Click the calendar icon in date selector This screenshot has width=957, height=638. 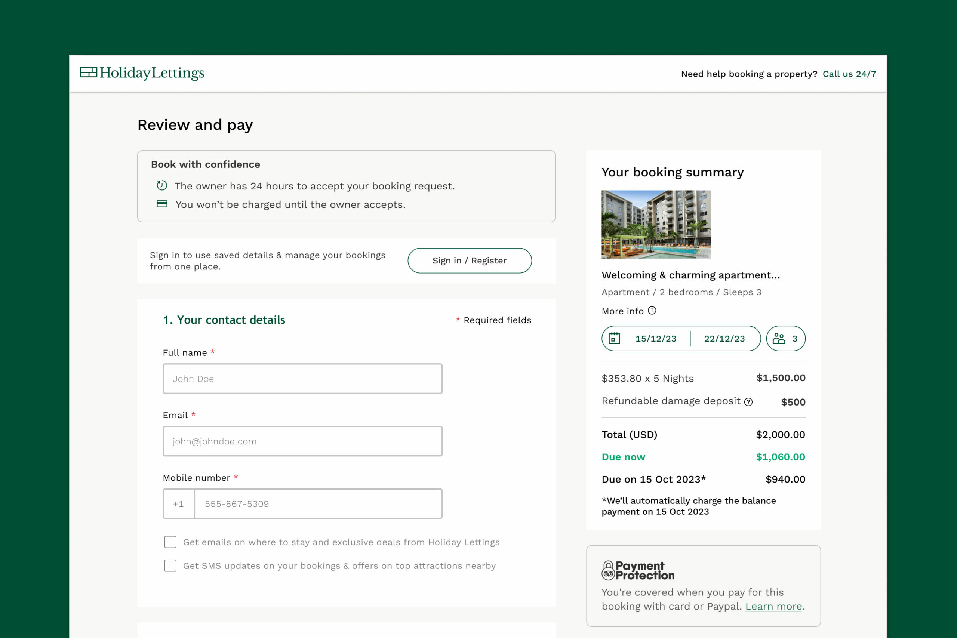pos(614,339)
